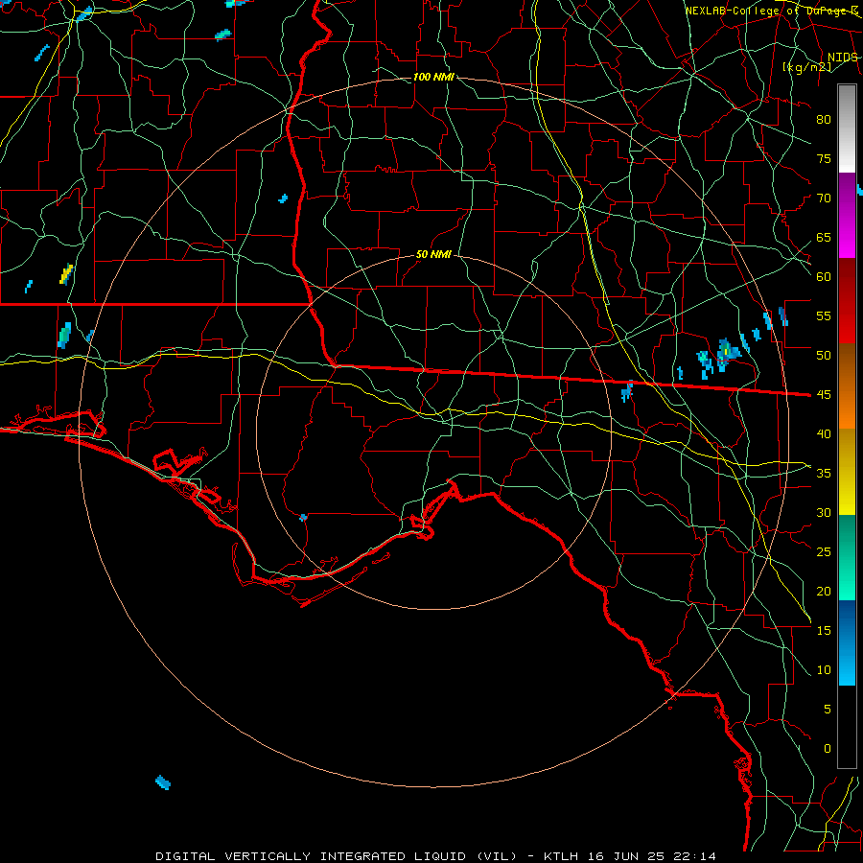Click the 70 value on the VIL scale
This screenshot has width=863, height=863.
pyautogui.click(x=824, y=198)
